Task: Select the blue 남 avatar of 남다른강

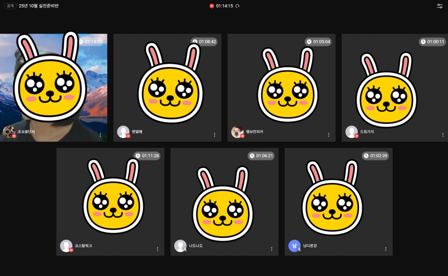Action: pos(294,246)
